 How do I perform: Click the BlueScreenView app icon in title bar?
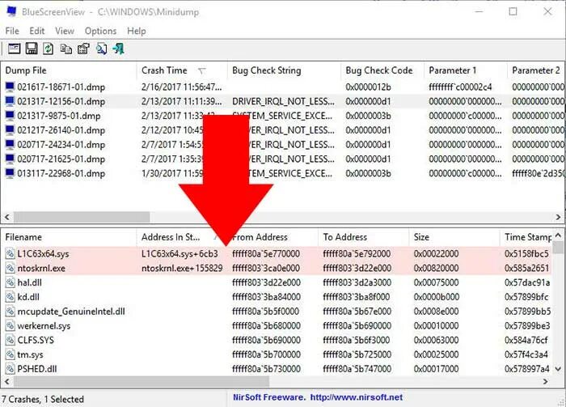coord(11,11)
